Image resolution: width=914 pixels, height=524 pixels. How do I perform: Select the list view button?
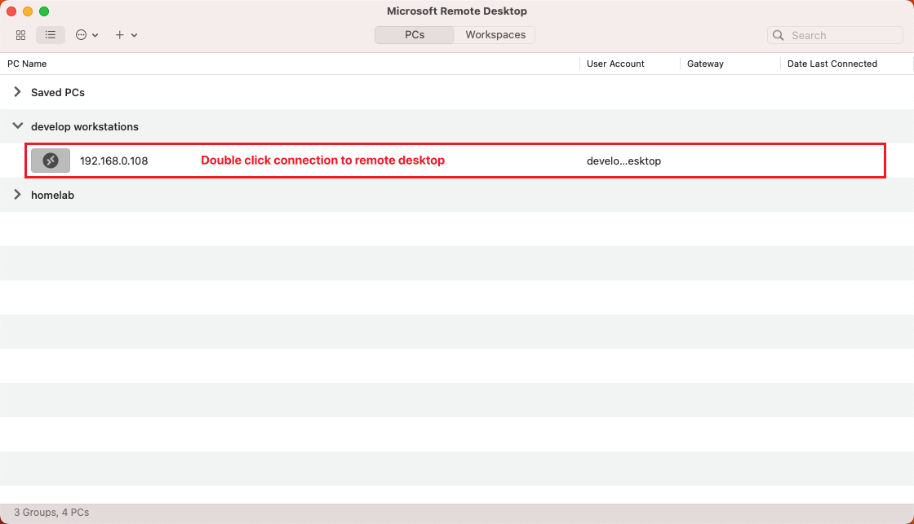click(x=51, y=35)
